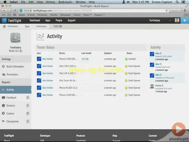This screenshot has height=142, width=189.
Task: Click the Safari address bar
Action: pos(93,11)
